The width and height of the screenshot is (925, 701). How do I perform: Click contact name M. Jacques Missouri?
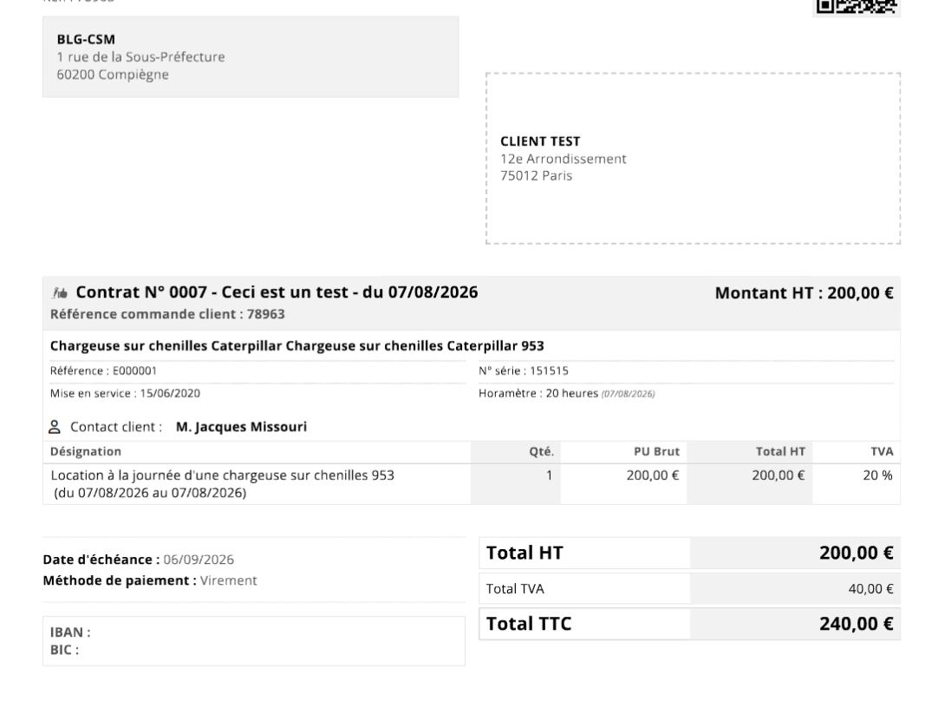coord(241,427)
